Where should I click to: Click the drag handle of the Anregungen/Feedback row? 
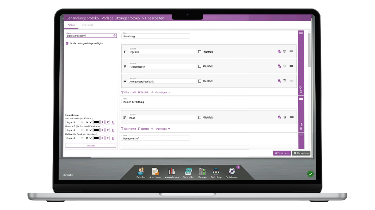[x=291, y=81]
